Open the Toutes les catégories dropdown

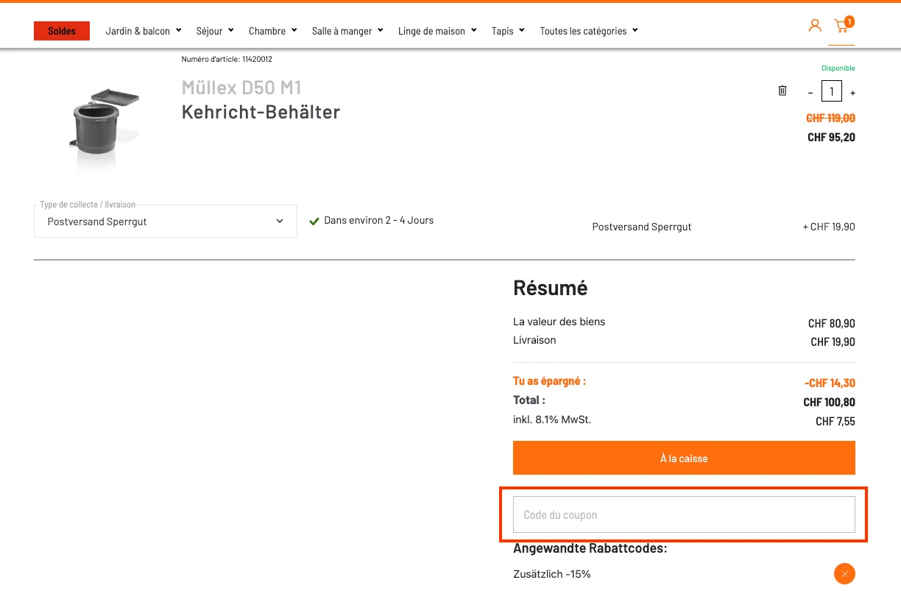click(x=589, y=31)
